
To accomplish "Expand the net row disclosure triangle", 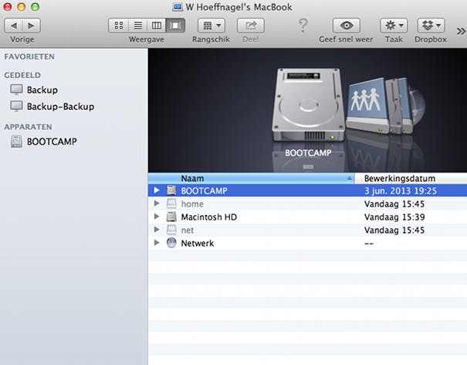I will 157,230.
